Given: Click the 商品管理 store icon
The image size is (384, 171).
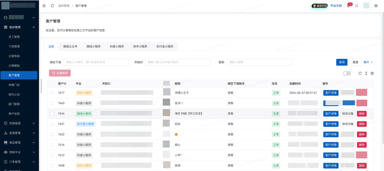Looking at the screenshot, I should pyautogui.click(x=6, y=143).
